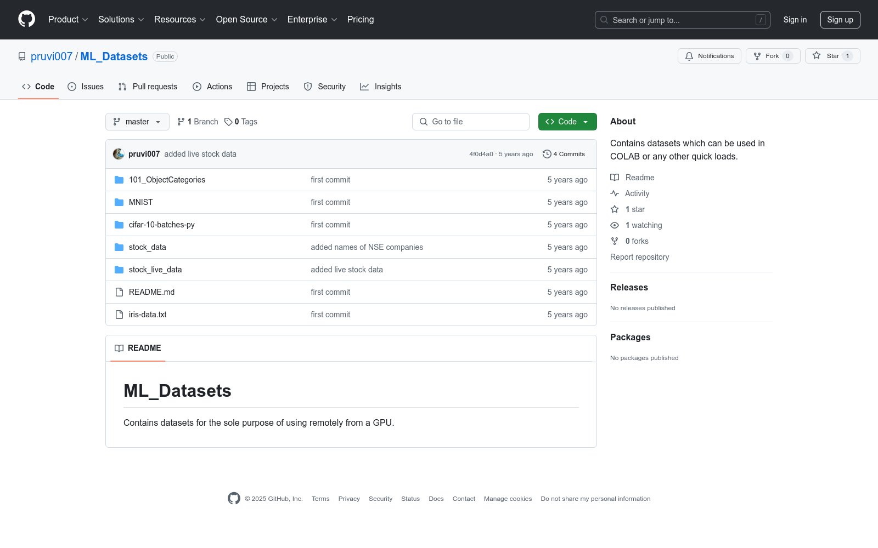Open the footer Status link
The image size is (878, 548).
pyautogui.click(x=410, y=499)
